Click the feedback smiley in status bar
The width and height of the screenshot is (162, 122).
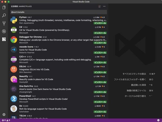(x=158, y=120)
